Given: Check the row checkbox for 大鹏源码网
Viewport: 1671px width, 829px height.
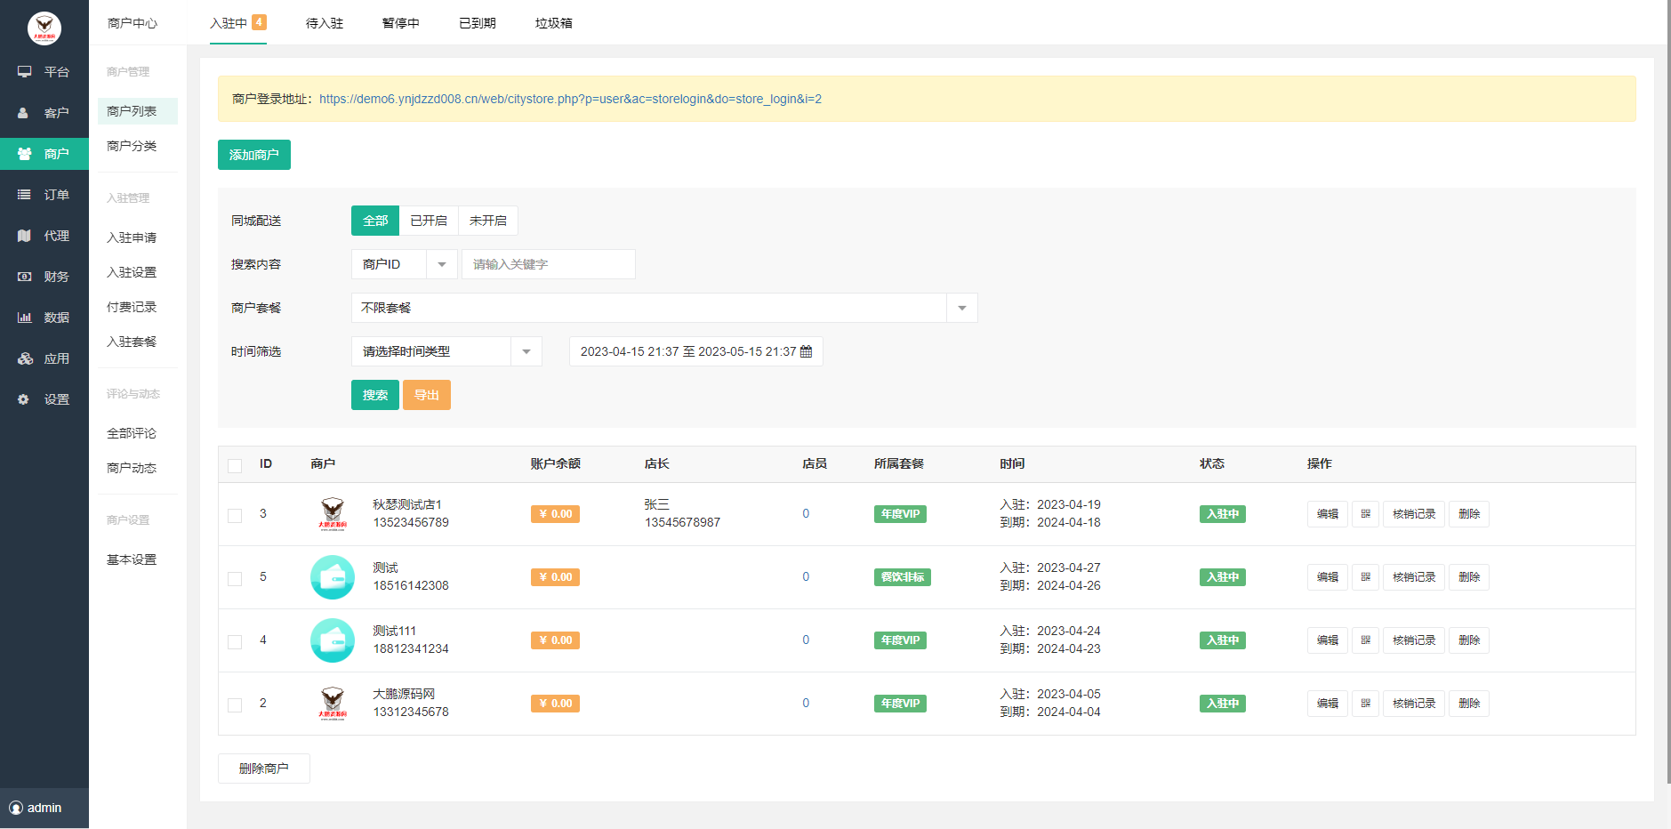Looking at the screenshot, I should (235, 704).
